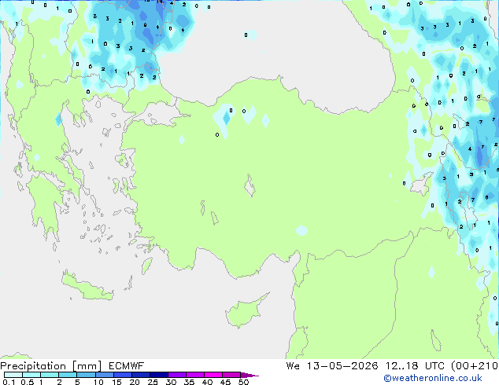This screenshot has width=499, height=385.
Task: Select the 35–40 mm legend swatch
Action: pyautogui.click(x=195, y=375)
